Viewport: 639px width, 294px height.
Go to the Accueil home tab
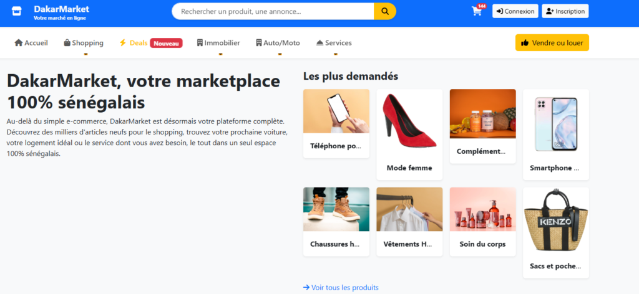point(31,43)
